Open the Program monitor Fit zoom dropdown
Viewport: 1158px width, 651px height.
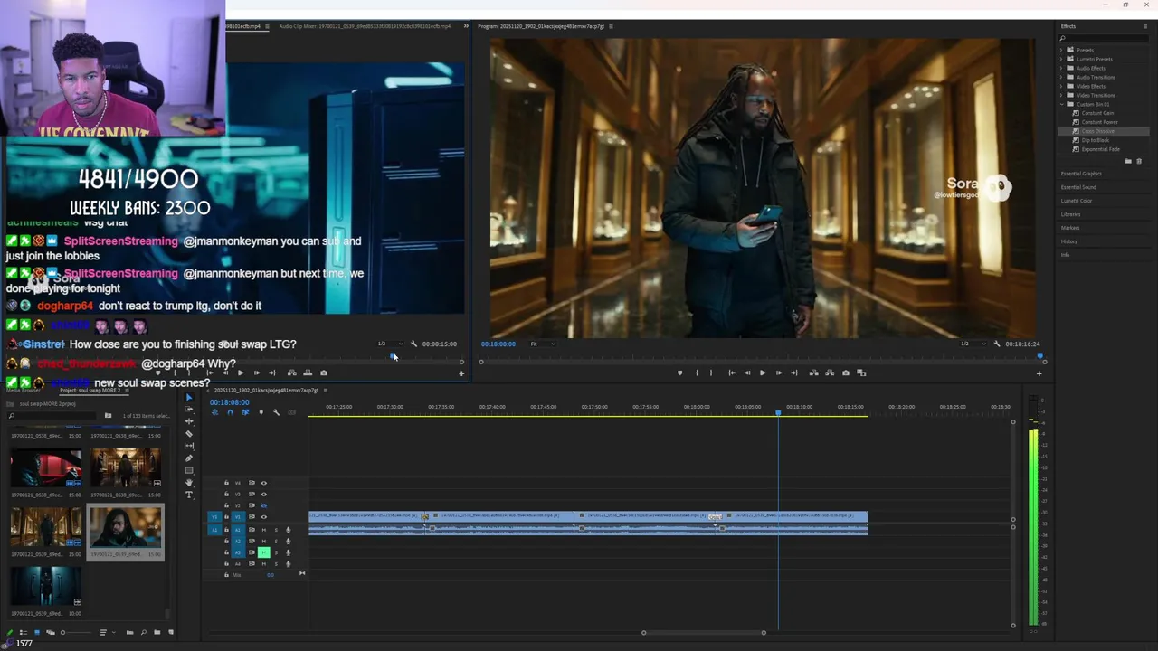point(542,344)
